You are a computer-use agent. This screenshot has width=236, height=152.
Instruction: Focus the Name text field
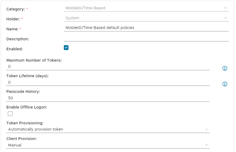coord(146,28)
